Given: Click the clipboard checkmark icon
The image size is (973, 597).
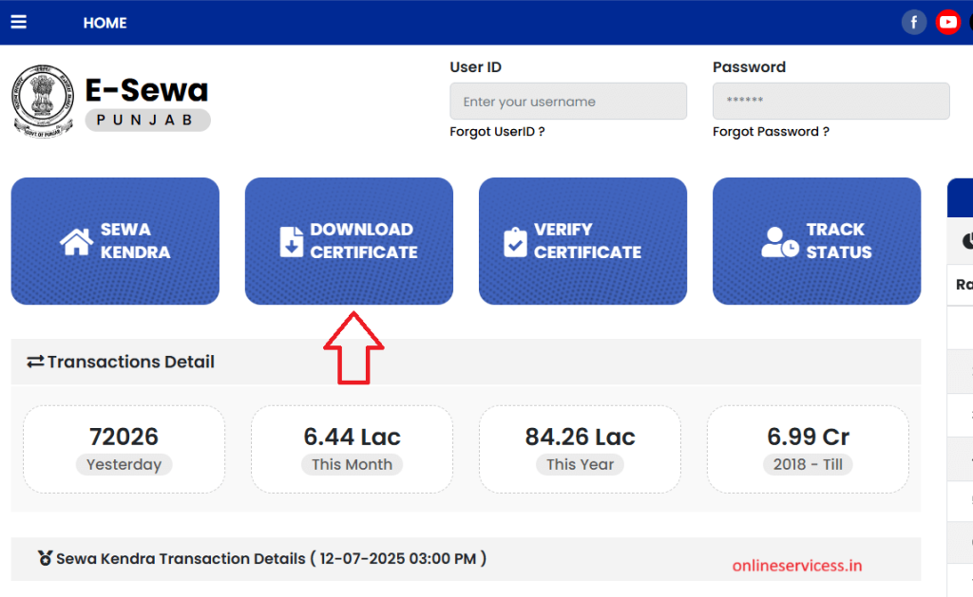Looking at the screenshot, I should click(515, 242).
